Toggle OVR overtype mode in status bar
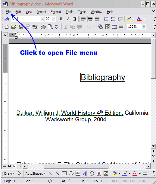 tap(142, 181)
